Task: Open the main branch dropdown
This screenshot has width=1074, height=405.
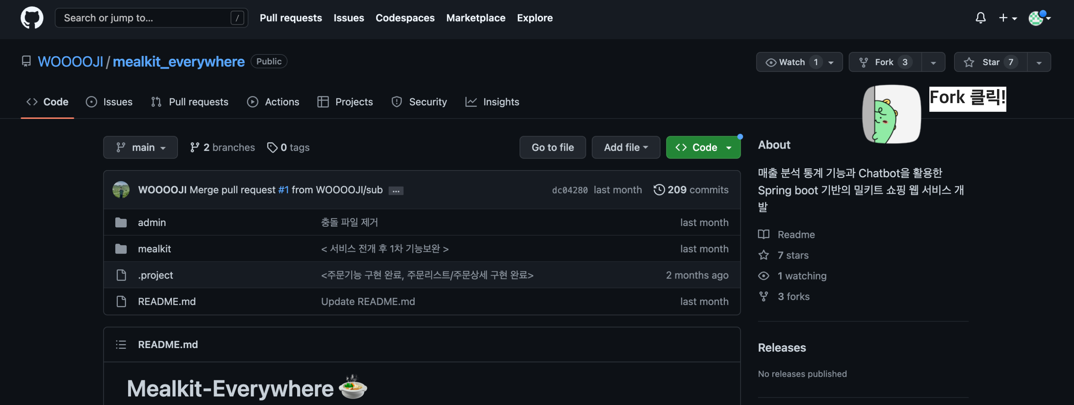Action: pos(140,148)
